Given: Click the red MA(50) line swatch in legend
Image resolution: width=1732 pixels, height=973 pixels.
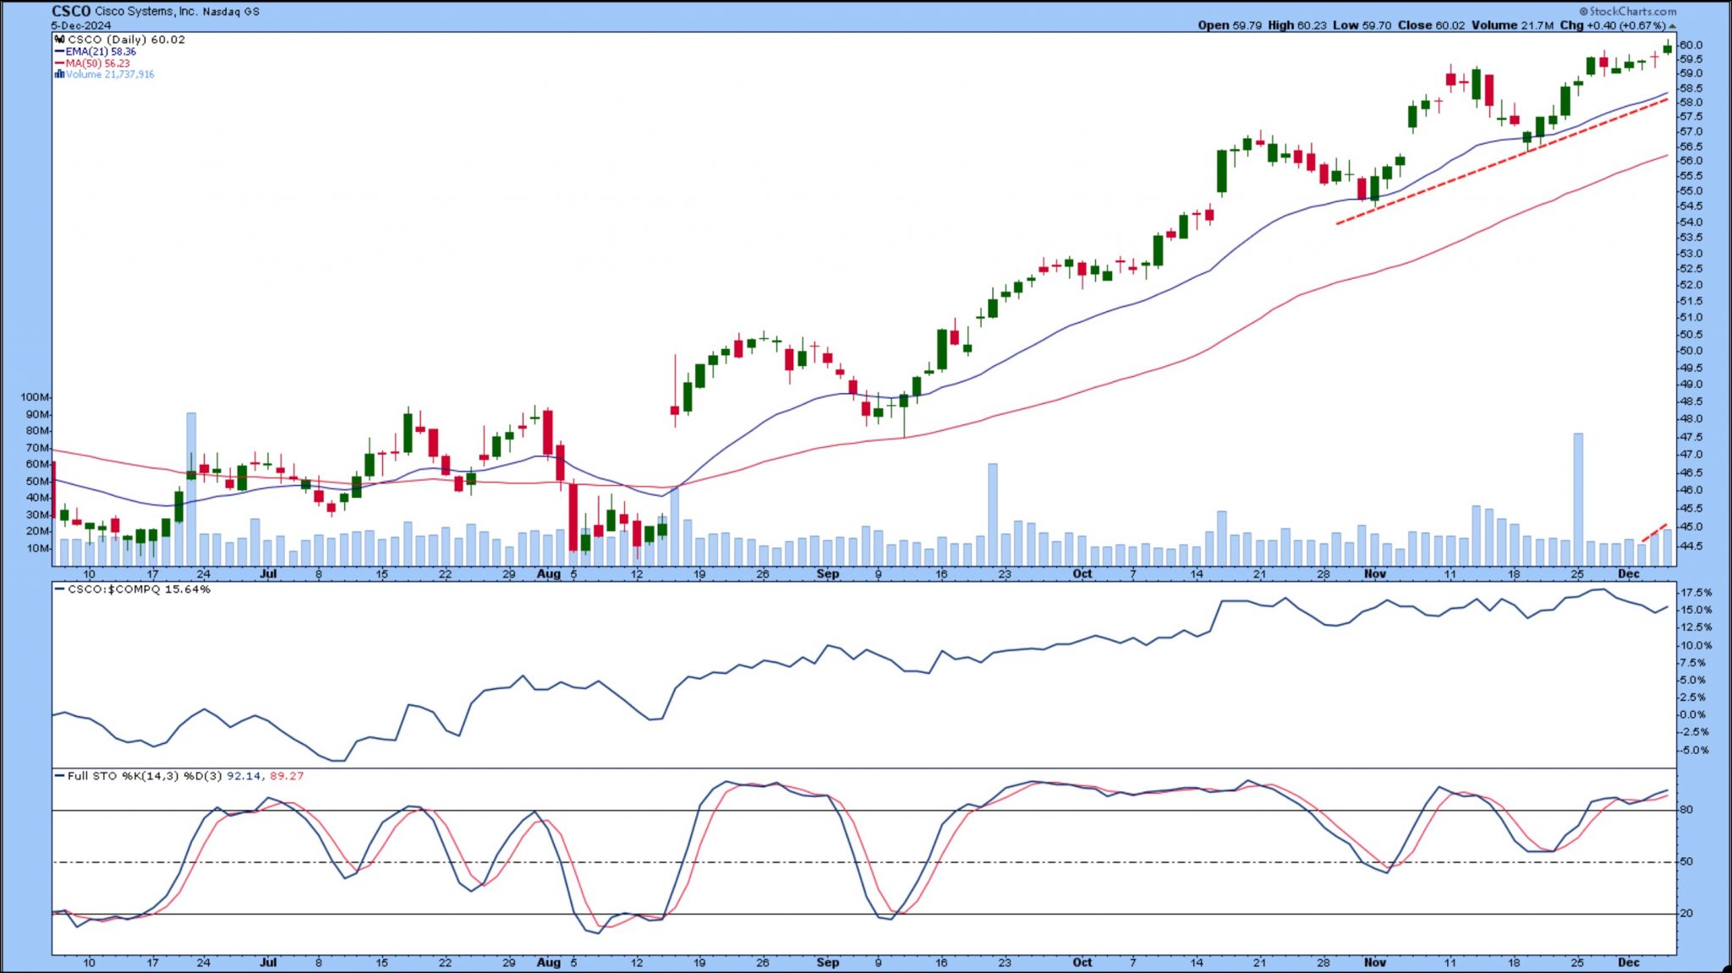Looking at the screenshot, I should (60, 63).
